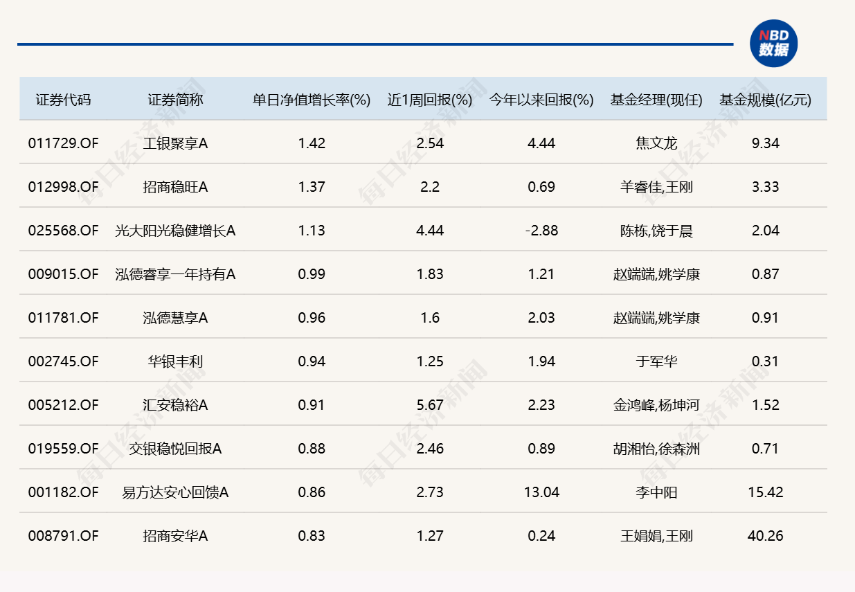Screen dimensions: 855x592
Task: Select fund code 011781.OF
Action: pos(64,318)
